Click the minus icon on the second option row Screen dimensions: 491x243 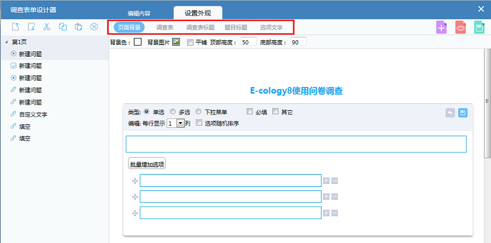(334, 196)
